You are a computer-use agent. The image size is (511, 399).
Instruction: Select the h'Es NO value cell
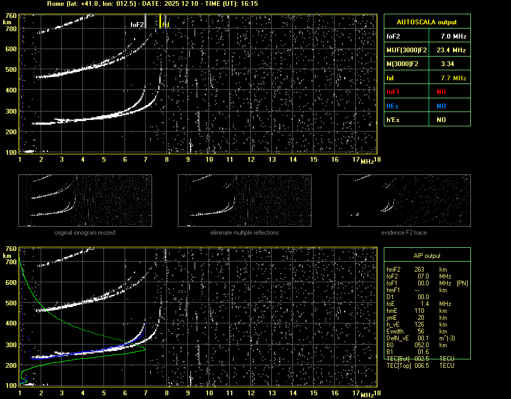click(441, 120)
